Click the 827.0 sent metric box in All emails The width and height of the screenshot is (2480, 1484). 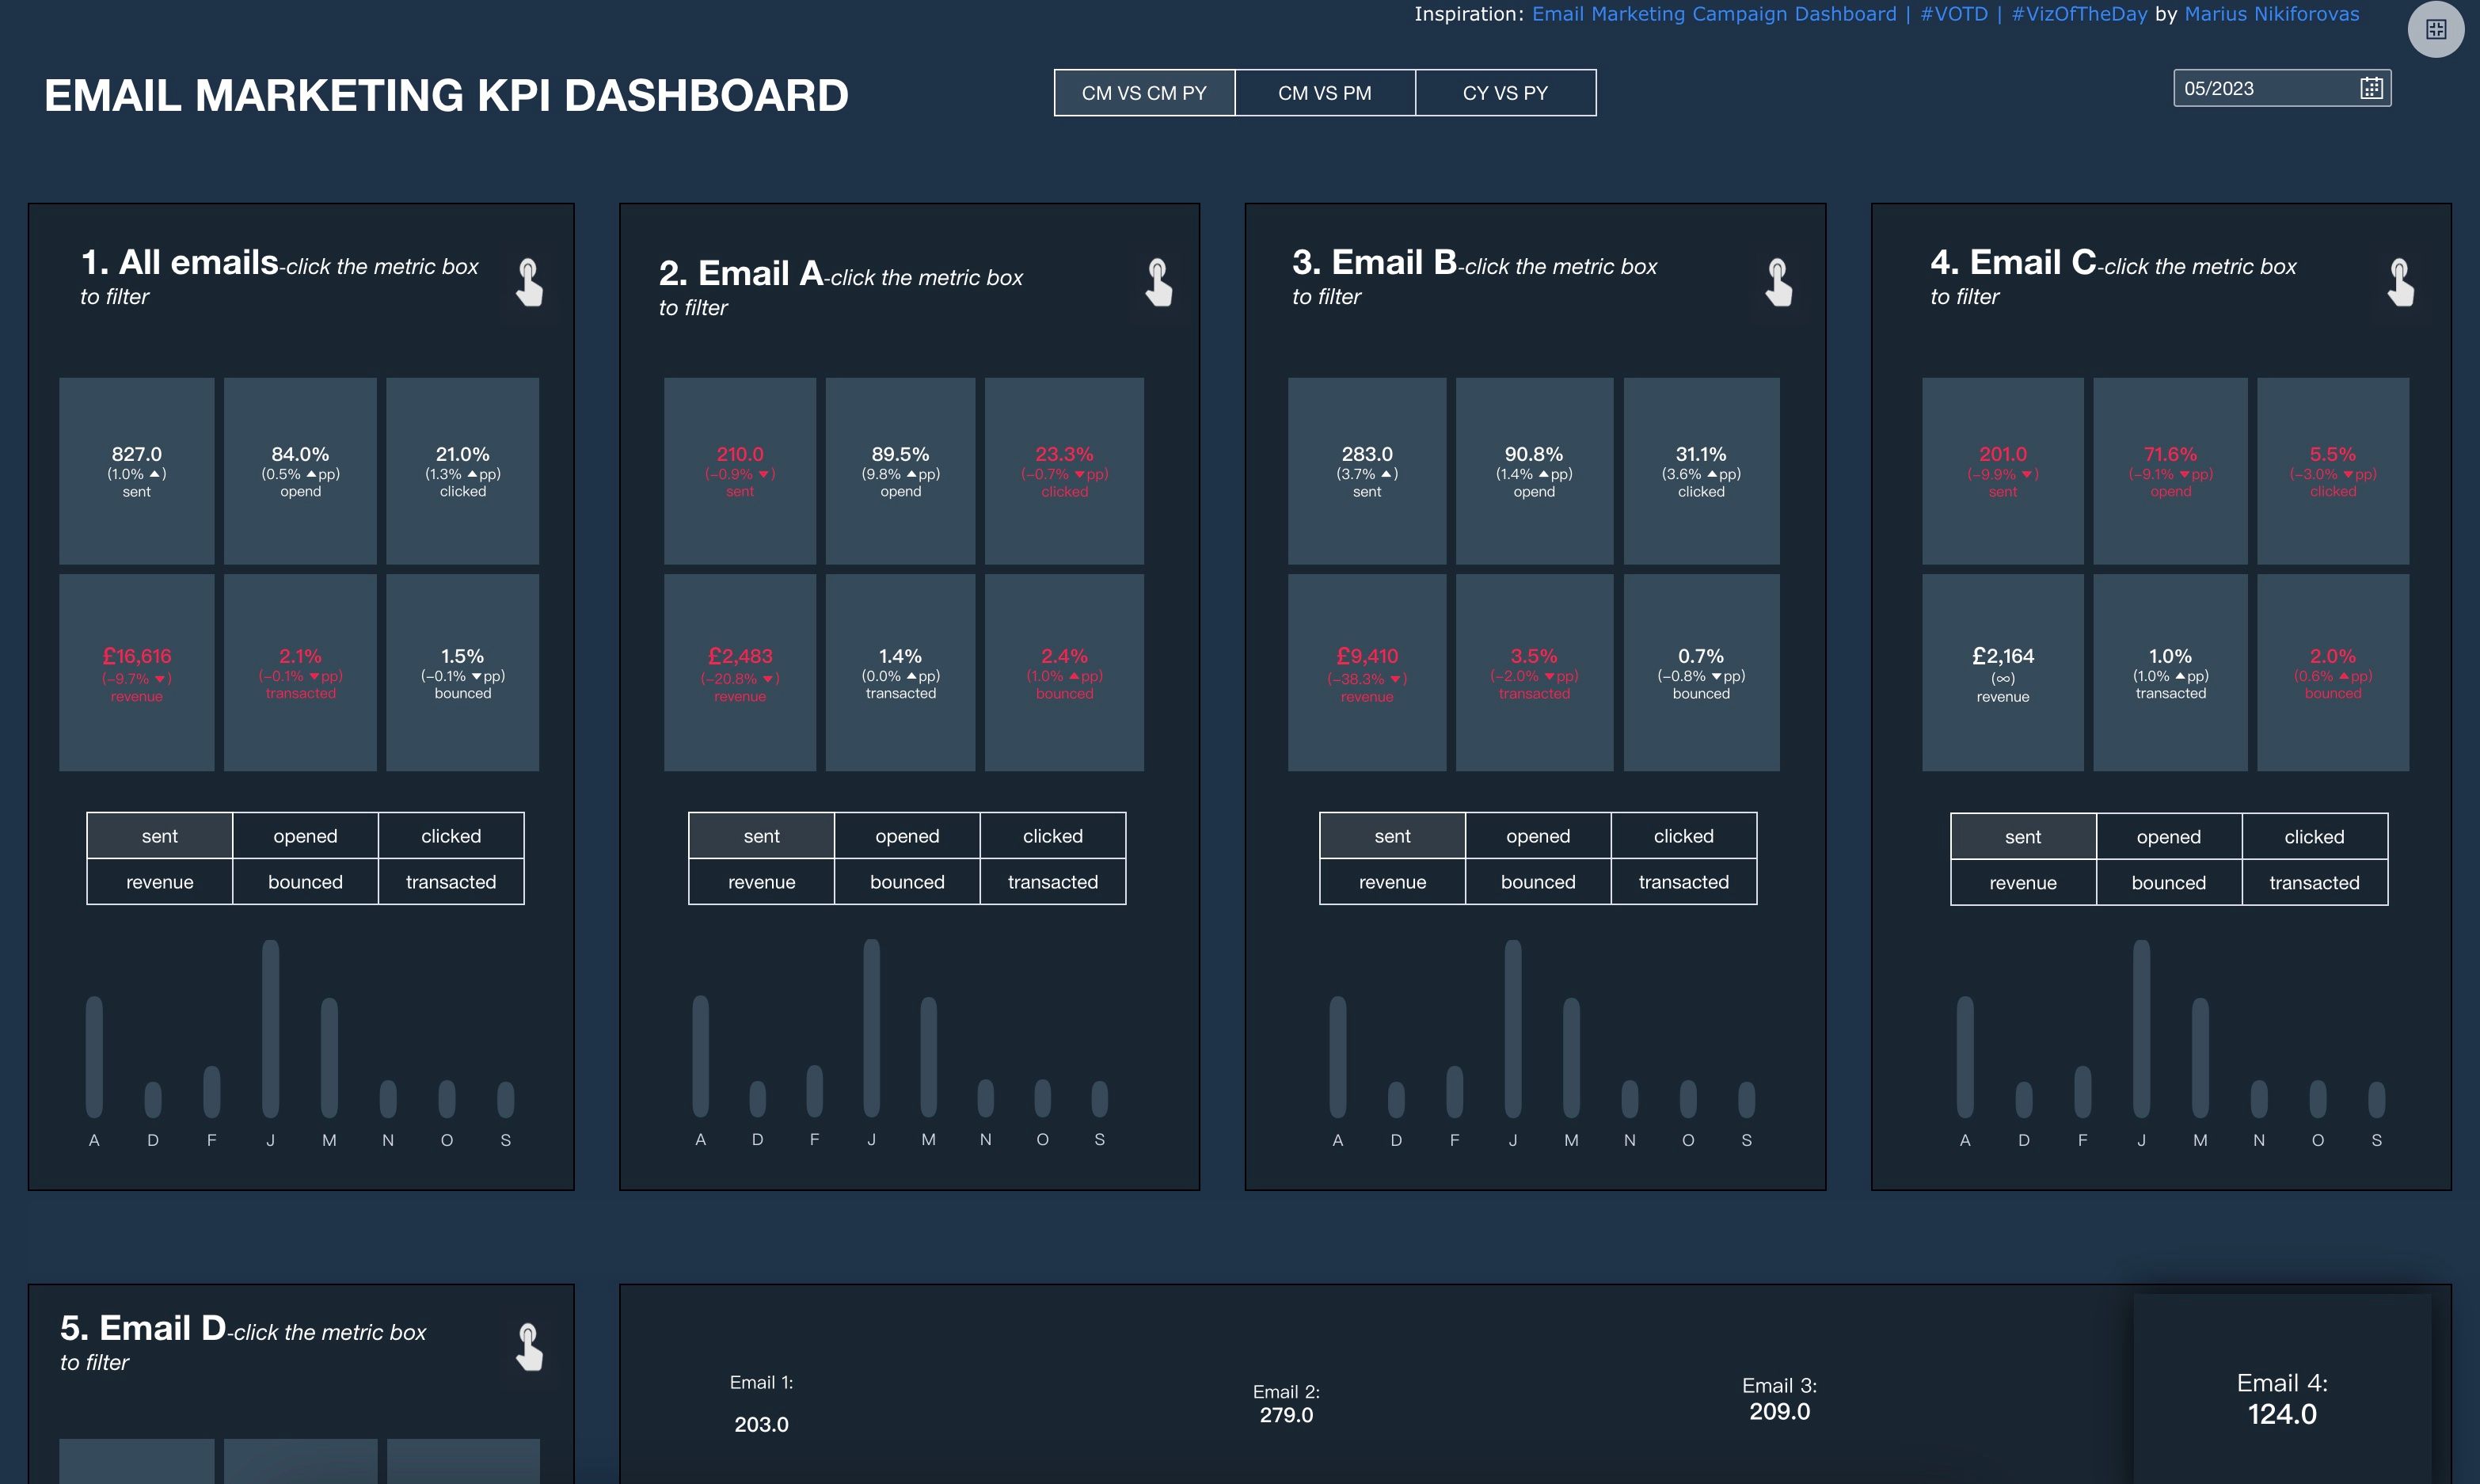[x=137, y=471]
